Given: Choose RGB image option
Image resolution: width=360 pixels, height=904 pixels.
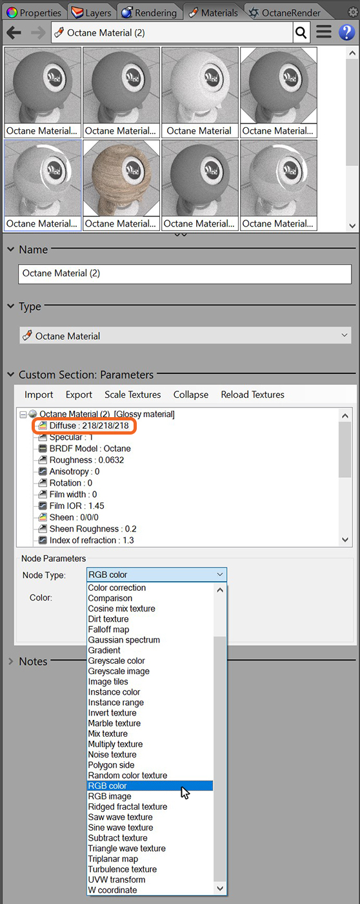Looking at the screenshot, I should coord(109,796).
